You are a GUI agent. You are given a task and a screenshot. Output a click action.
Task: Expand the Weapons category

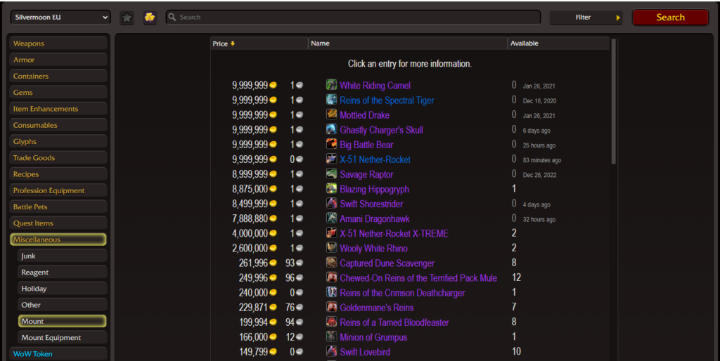(58, 44)
